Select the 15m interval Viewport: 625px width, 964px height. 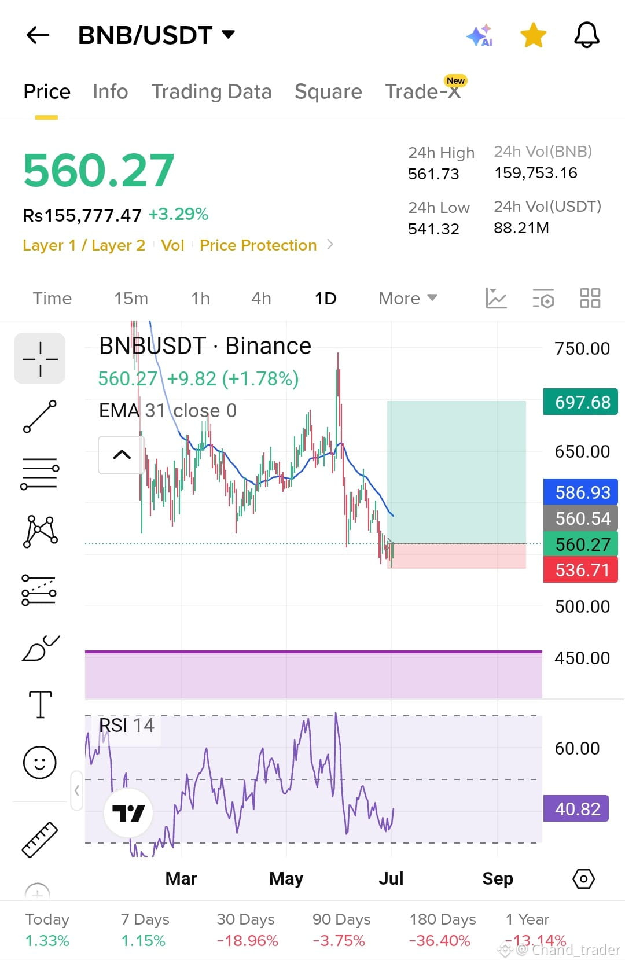click(131, 299)
